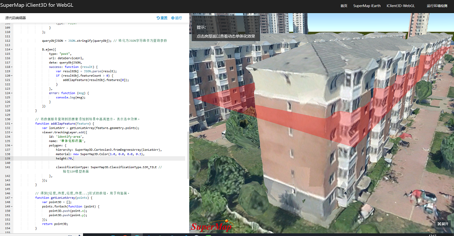Open the iClient3D-WebGL nav link
The image size is (454, 236).
(x=401, y=6)
